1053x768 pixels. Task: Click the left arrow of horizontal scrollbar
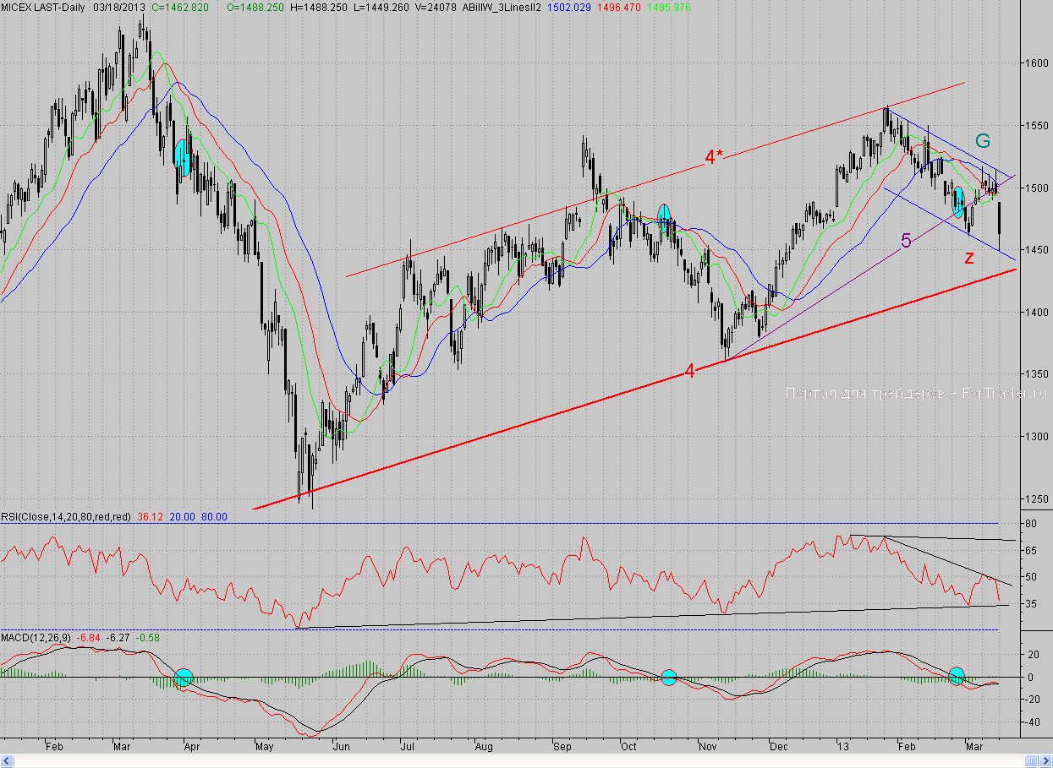pos(6,762)
